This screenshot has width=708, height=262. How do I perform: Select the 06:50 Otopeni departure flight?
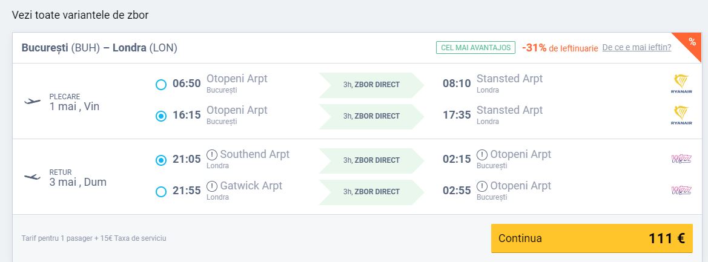(x=160, y=84)
